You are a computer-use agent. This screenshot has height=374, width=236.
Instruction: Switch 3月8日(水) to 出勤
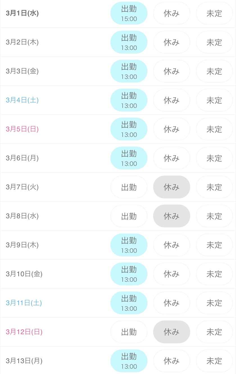(x=129, y=216)
